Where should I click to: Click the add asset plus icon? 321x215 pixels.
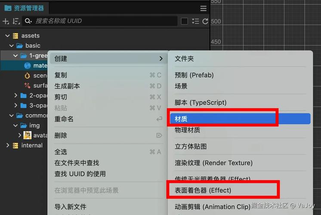(6, 21)
